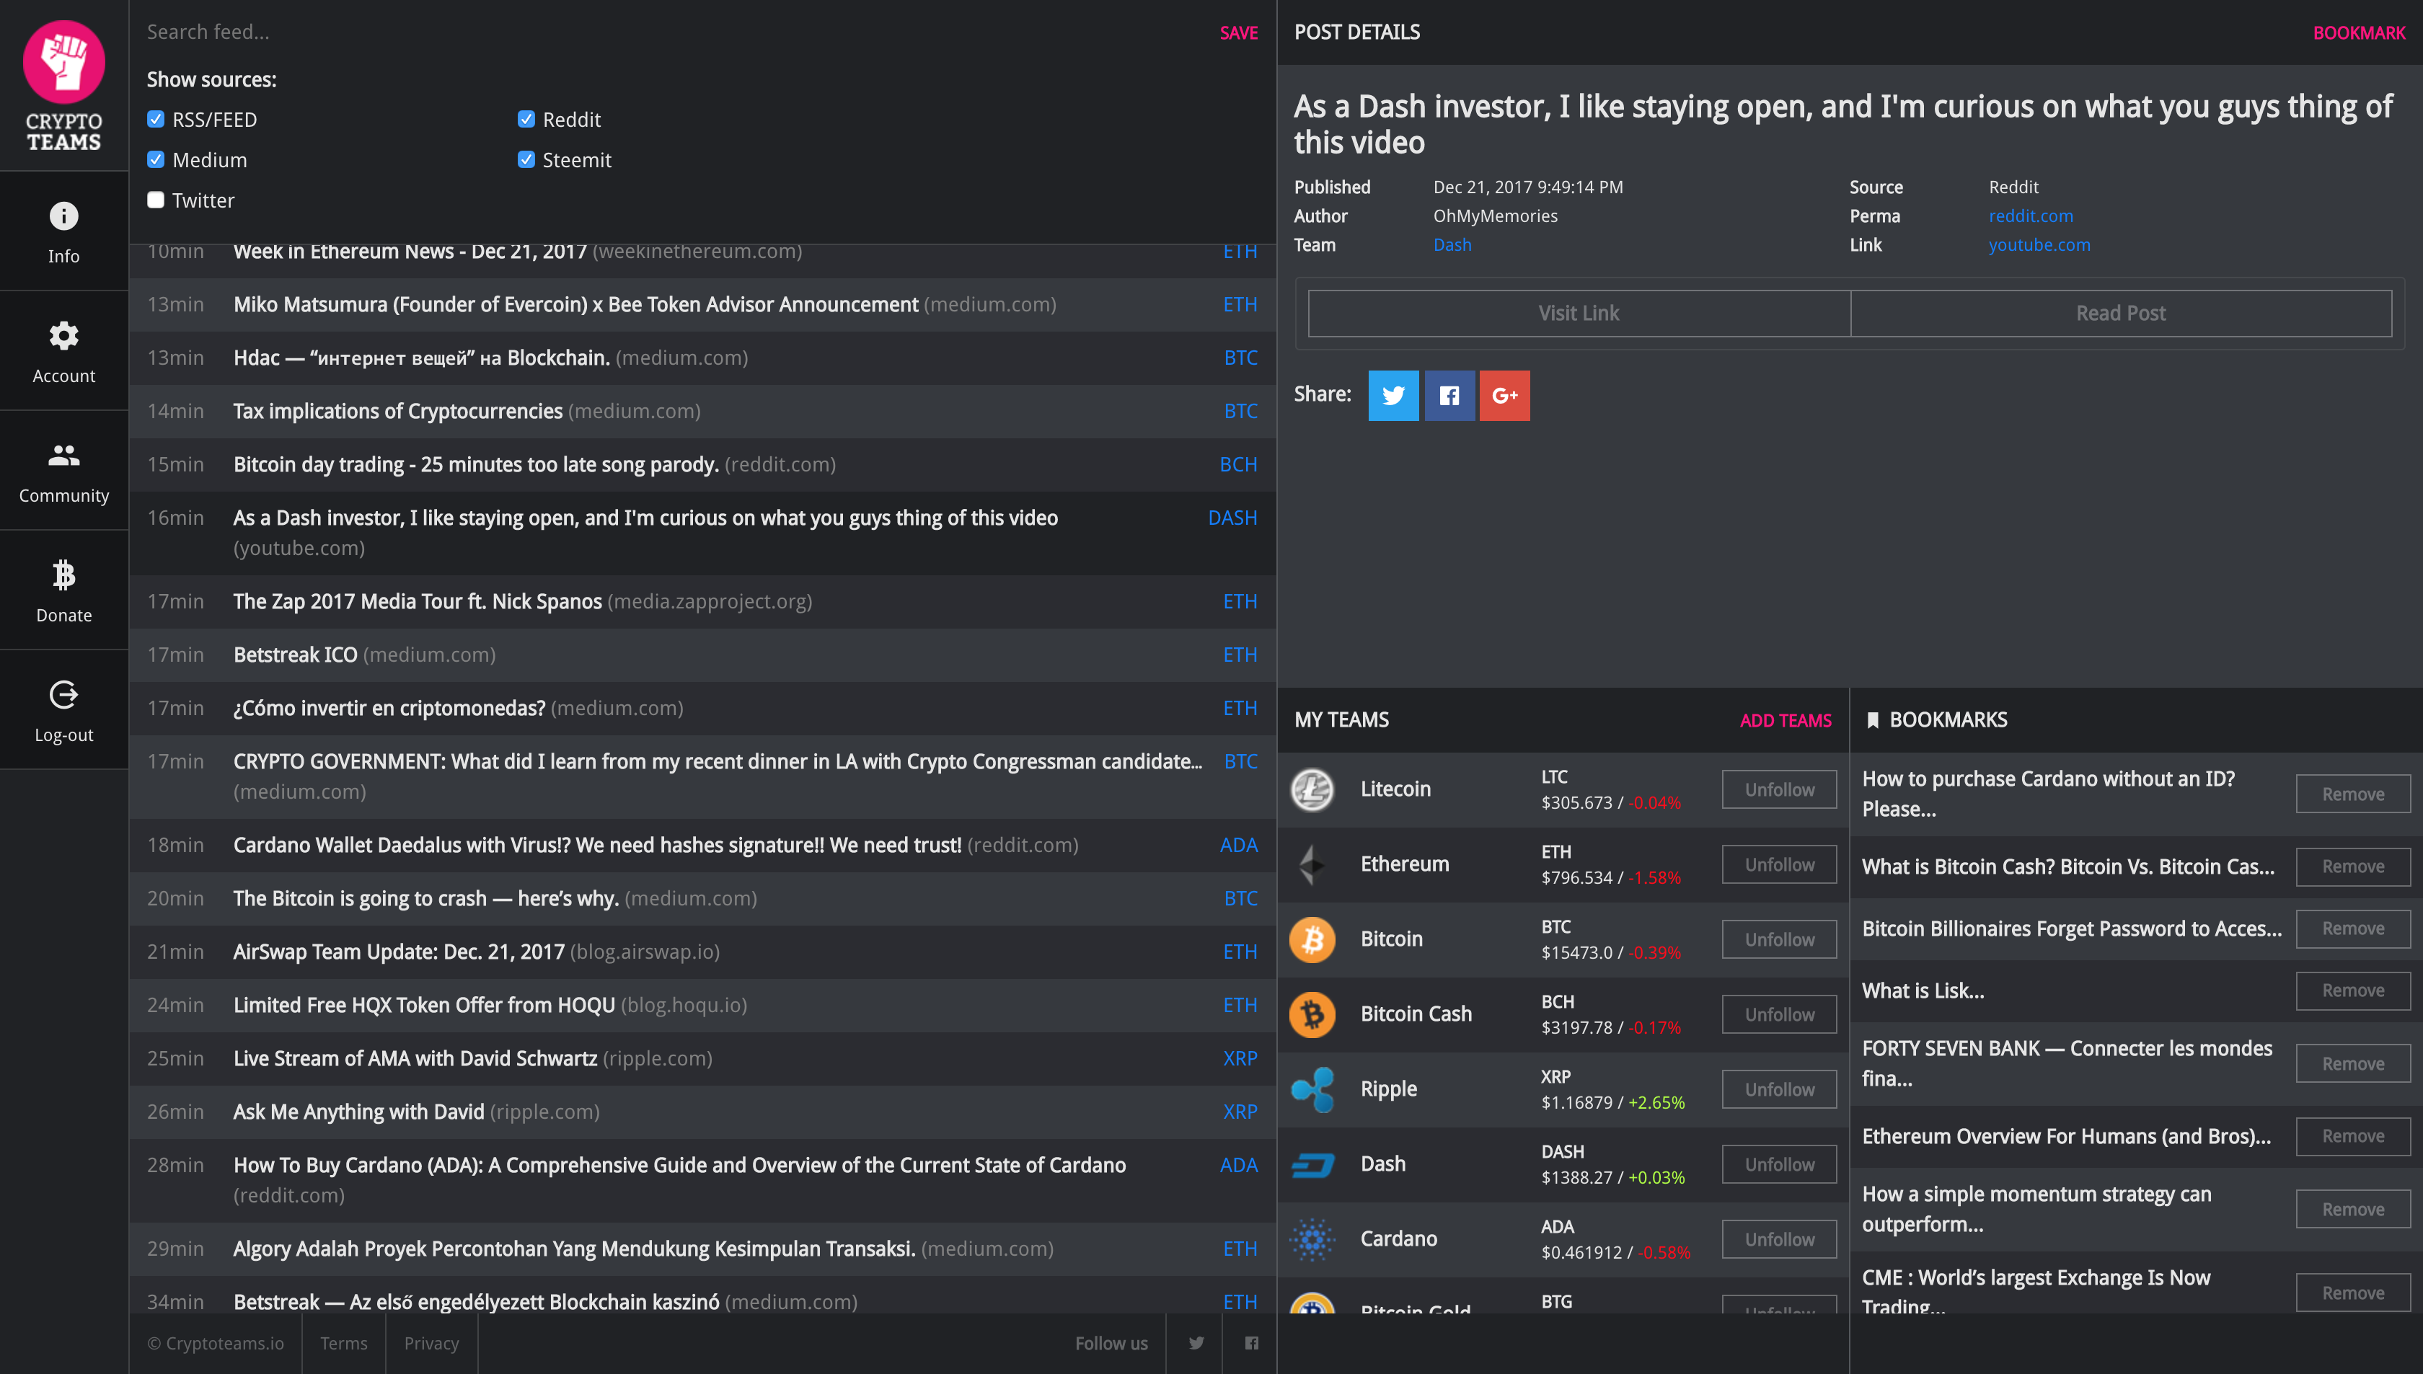Unfollow the Dash team
Screen dimensions: 2423x1374
1778,1164
